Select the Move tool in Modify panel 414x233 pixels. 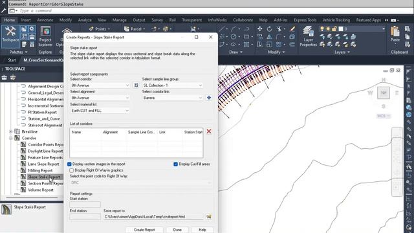[x=260, y=28]
